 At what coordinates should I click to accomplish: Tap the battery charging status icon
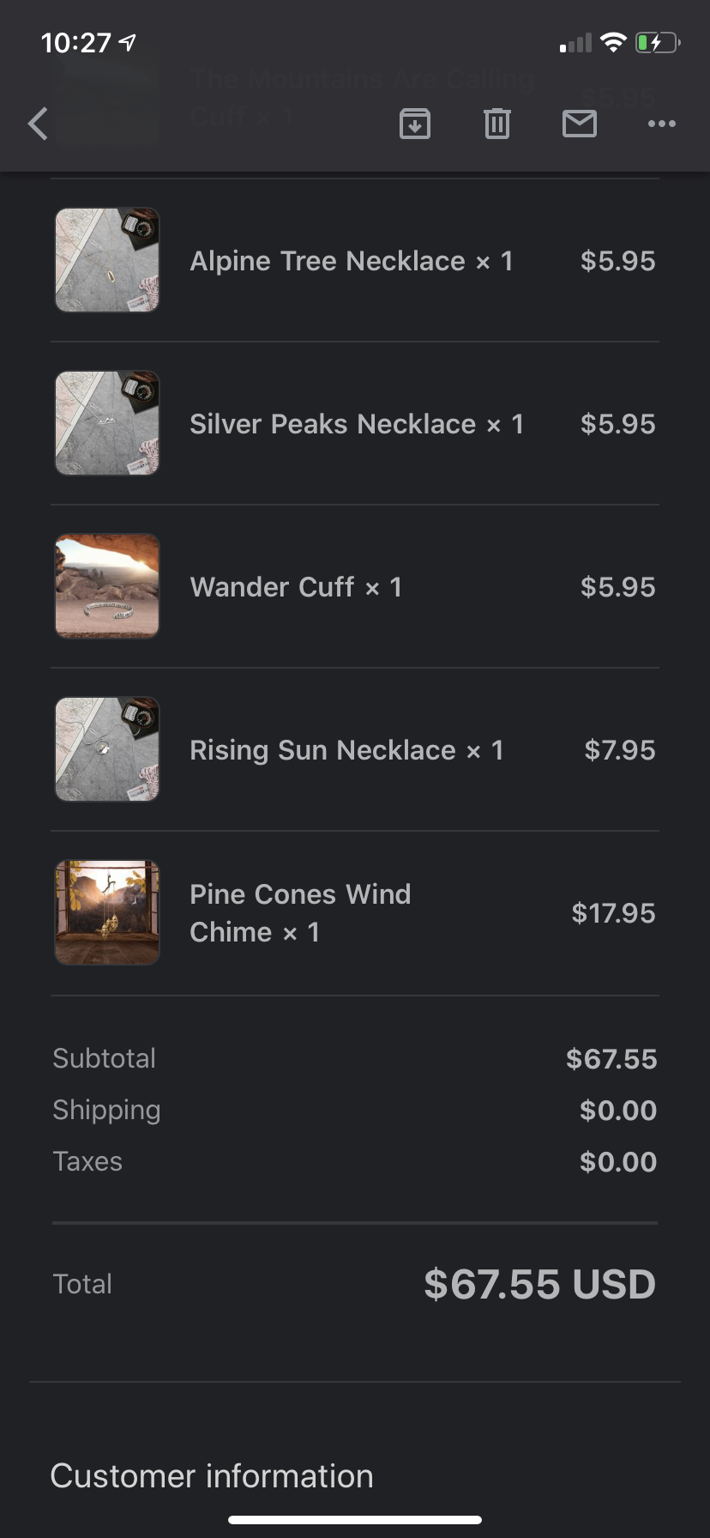click(x=657, y=42)
